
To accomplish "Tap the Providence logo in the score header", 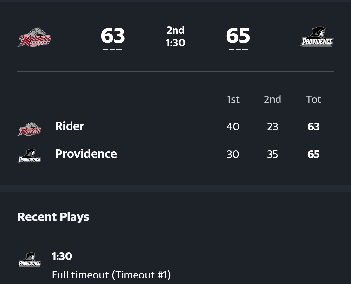I will 317,37.
